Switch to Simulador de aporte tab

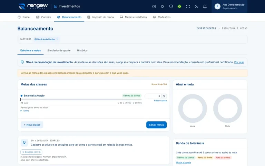click(x=59, y=50)
